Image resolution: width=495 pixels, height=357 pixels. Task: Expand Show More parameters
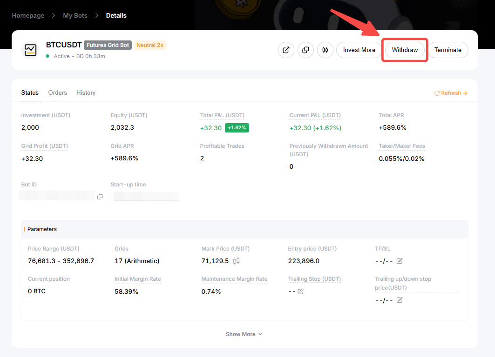pos(244,334)
